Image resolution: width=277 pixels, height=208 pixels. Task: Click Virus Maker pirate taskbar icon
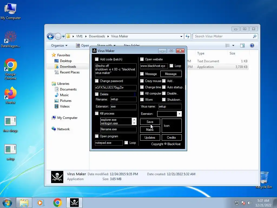point(74,203)
